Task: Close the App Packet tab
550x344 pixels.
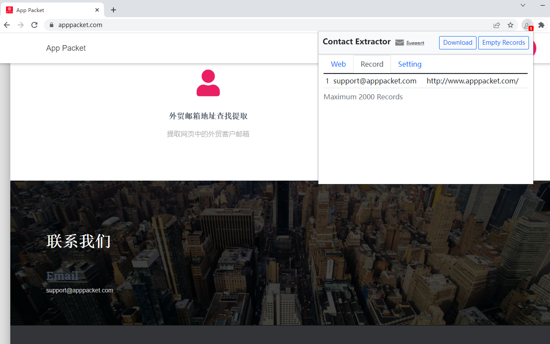Action: pos(97,10)
